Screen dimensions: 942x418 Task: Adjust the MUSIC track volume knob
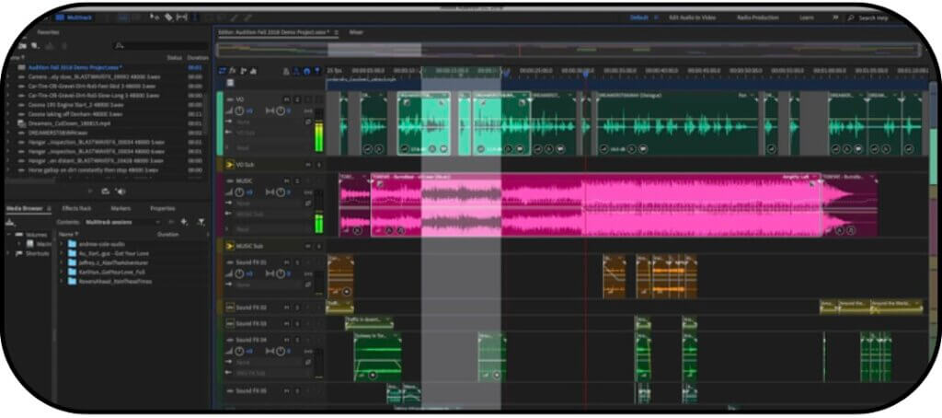point(239,192)
